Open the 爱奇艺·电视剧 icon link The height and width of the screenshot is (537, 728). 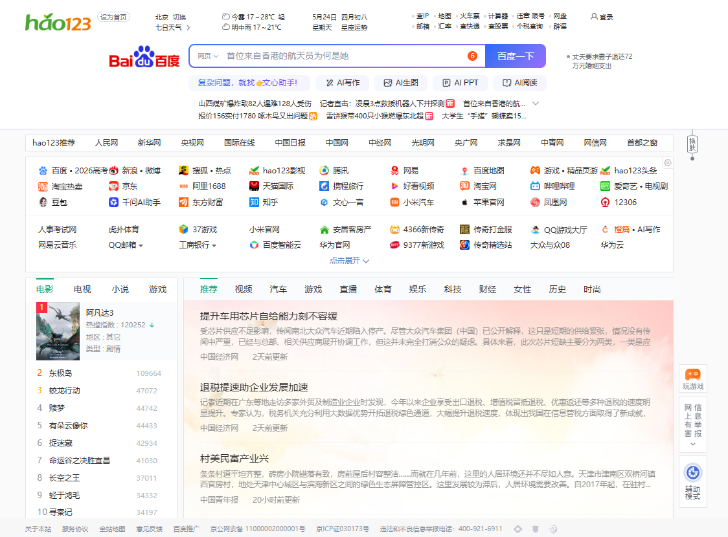605,186
